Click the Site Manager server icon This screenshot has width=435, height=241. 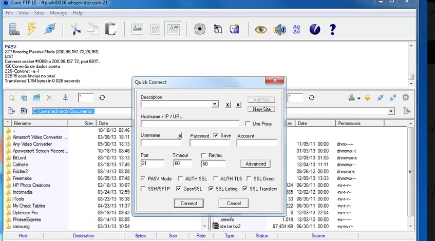point(14,29)
